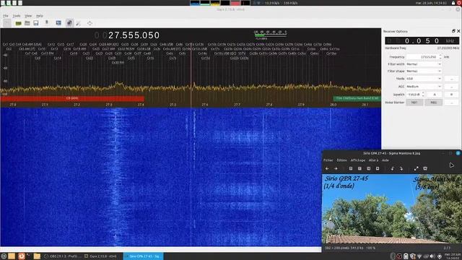The image size is (462, 260).
Task: Open the Mode dropdown showing USB
Action: 424,79
